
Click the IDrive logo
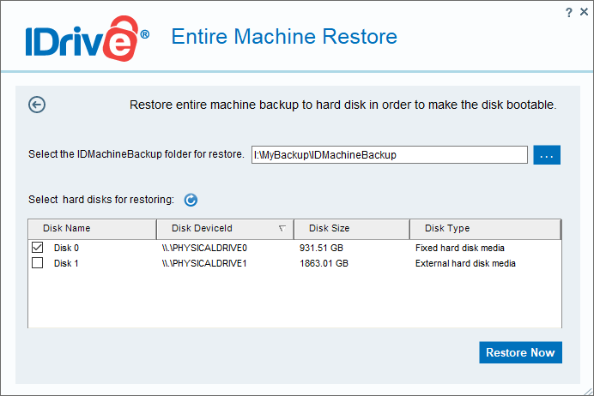click(x=83, y=38)
